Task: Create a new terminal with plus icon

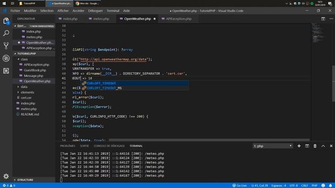Action: 299,146
